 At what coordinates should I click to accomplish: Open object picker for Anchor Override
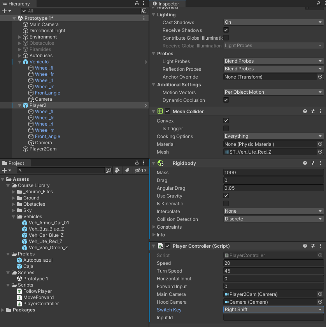pyautogui.click(x=320, y=77)
